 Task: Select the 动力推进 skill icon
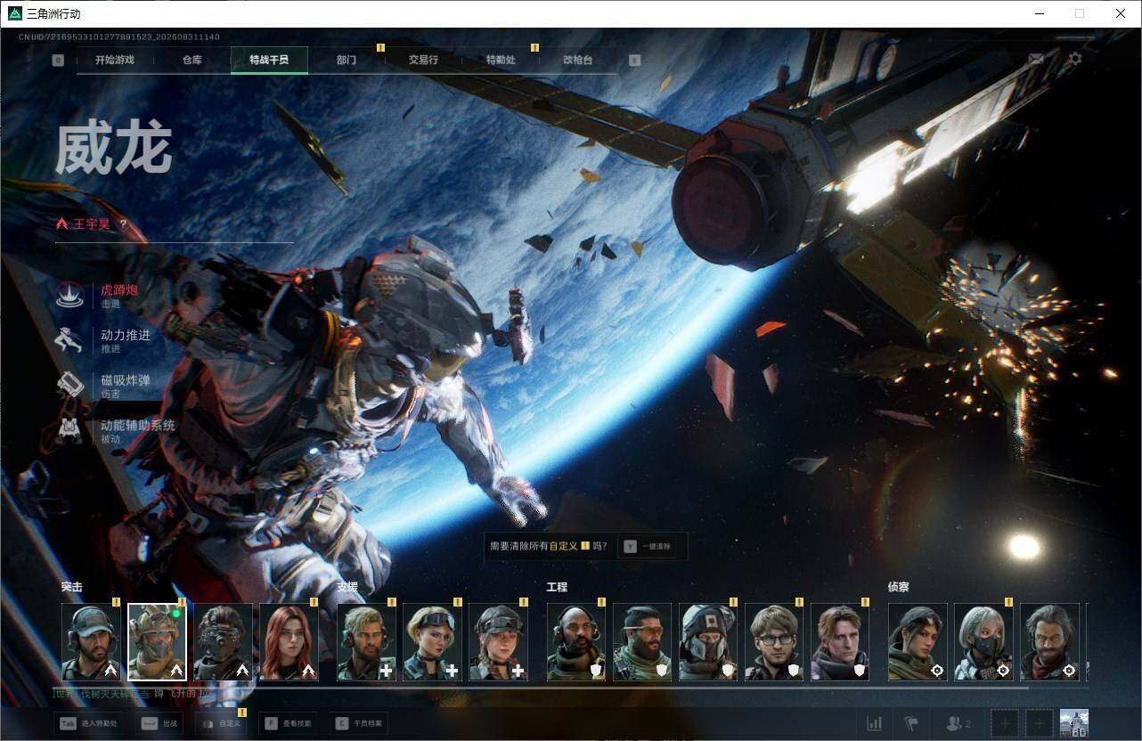click(x=69, y=340)
